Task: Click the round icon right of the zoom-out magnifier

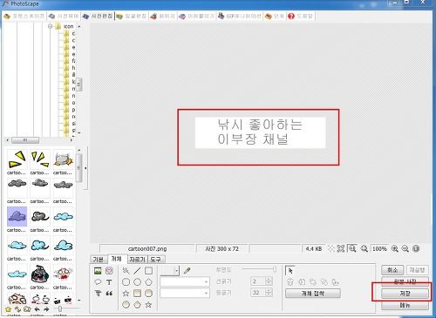Action: click(x=416, y=249)
